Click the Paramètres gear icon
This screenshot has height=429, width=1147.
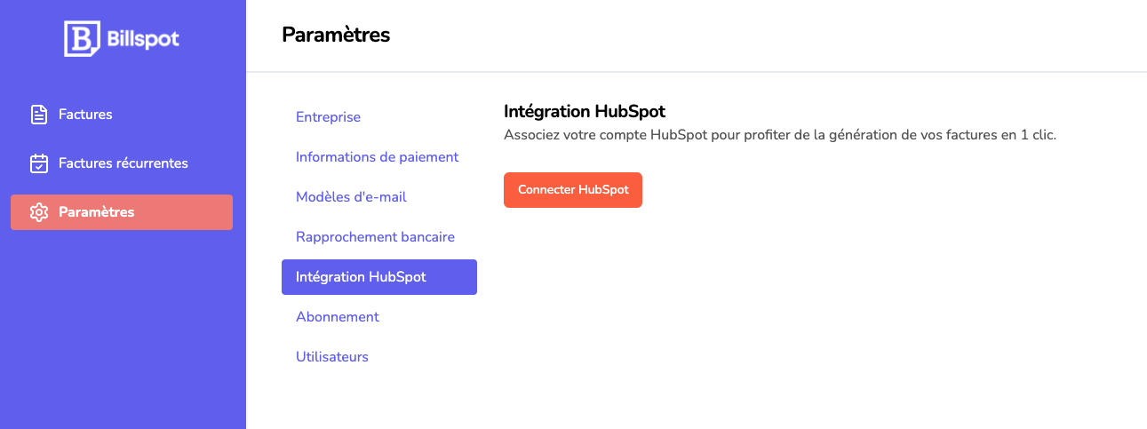tap(39, 212)
